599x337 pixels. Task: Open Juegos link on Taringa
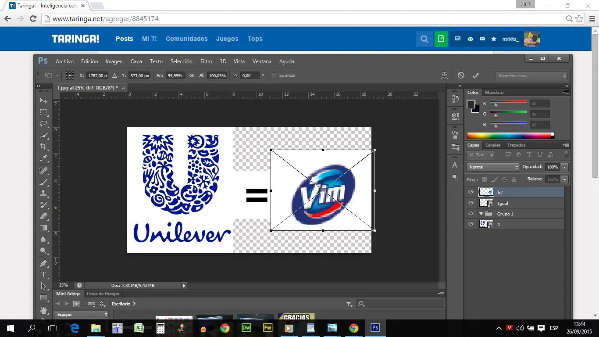pyautogui.click(x=227, y=39)
